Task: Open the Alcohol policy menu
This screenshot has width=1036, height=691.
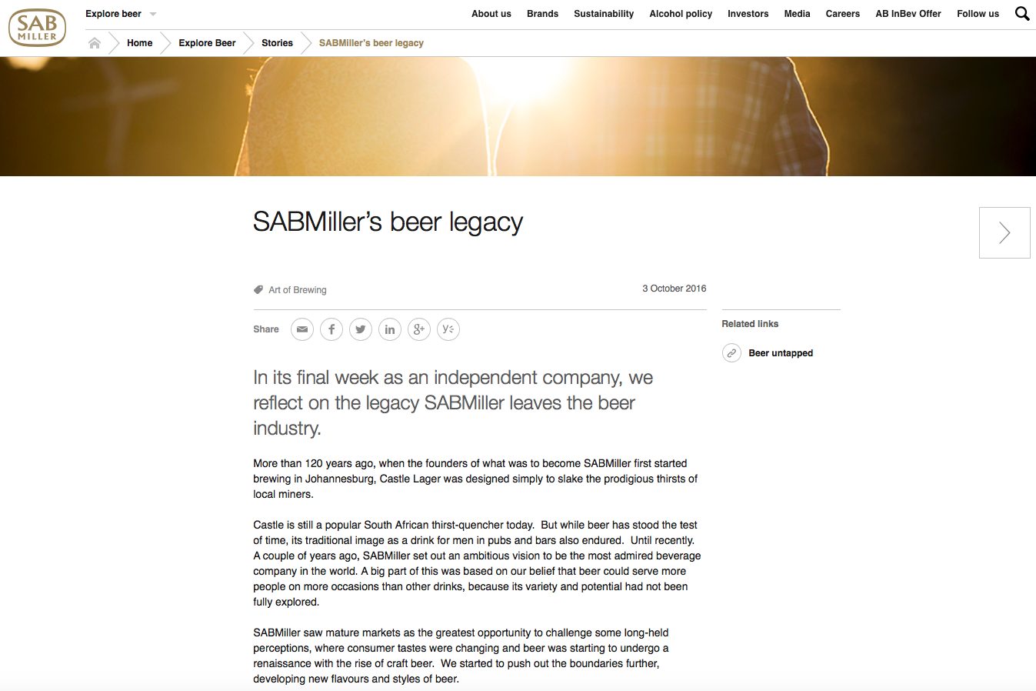Action: [681, 14]
